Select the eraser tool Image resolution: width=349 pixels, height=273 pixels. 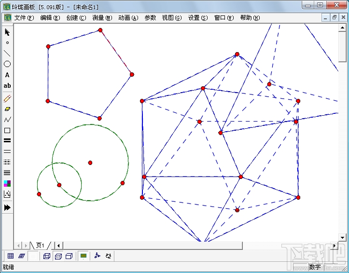(x=7, y=109)
